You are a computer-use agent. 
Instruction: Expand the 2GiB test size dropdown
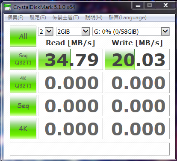(x=86, y=31)
